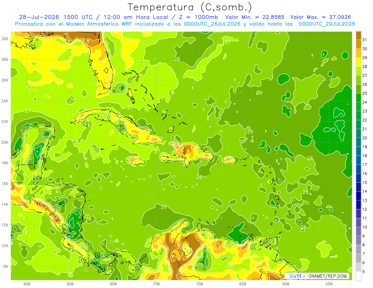Pick the gray swatch between 6 and 7
Image resolution: width=373 pixels, height=288 pixels.
[358, 258]
